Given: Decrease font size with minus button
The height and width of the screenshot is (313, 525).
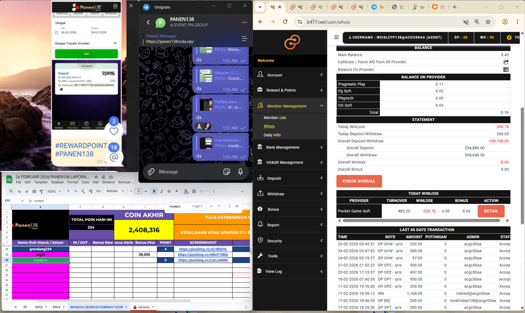Looking at the screenshot, I should pos(131,191).
